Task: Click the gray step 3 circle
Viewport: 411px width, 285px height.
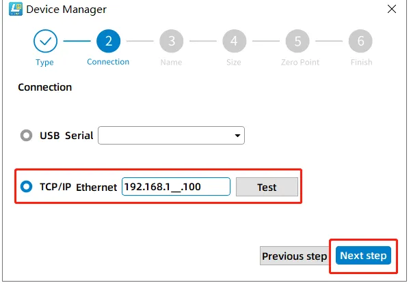Action: click(171, 42)
